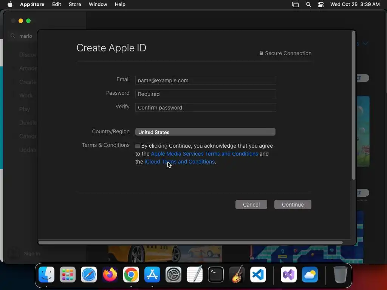
Task: Click the search magnifier icon in sidebar
Action: (x=13, y=36)
